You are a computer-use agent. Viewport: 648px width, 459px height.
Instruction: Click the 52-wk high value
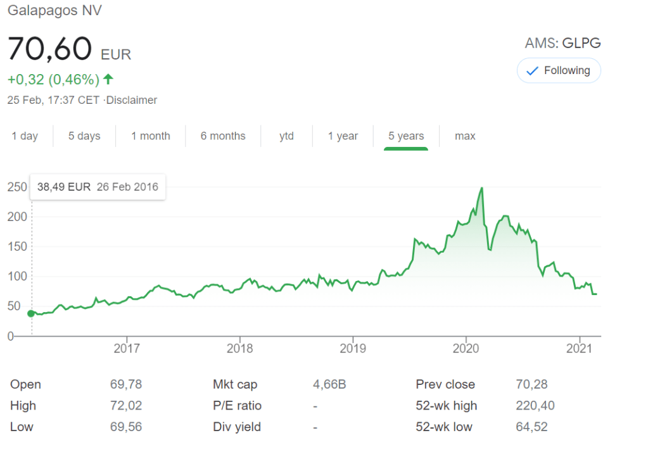pyautogui.click(x=532, y=406)
